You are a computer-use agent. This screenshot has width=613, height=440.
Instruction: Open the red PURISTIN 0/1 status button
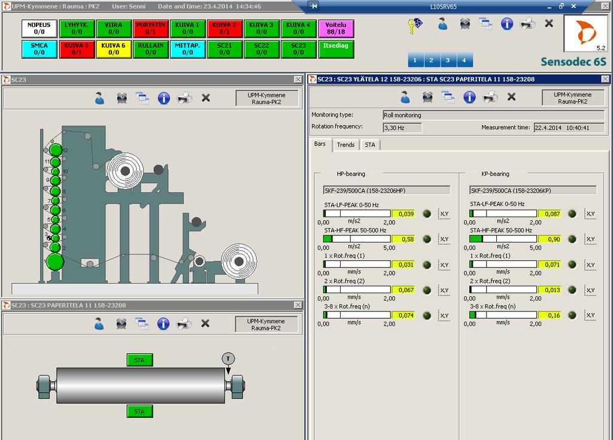(150, 28)
